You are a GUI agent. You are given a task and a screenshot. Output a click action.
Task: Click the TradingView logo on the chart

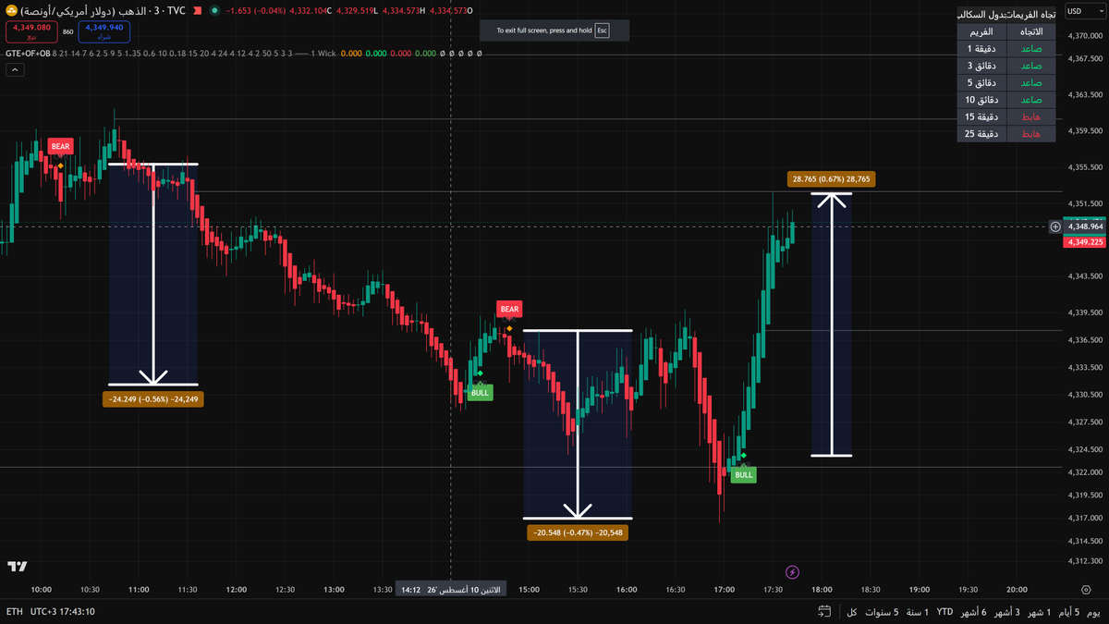(x=18, y=566)
